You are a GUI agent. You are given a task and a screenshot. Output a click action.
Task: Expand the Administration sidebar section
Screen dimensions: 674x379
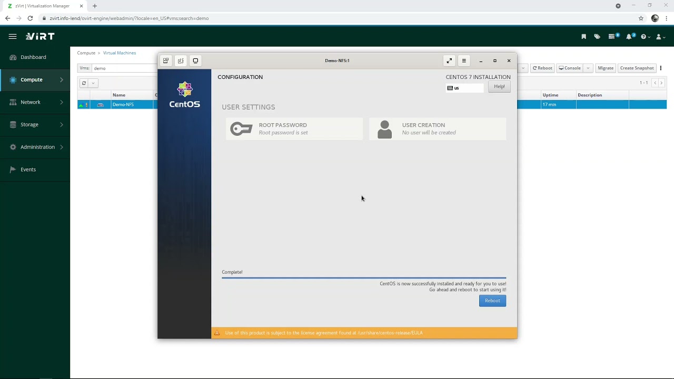click(35, 147)
